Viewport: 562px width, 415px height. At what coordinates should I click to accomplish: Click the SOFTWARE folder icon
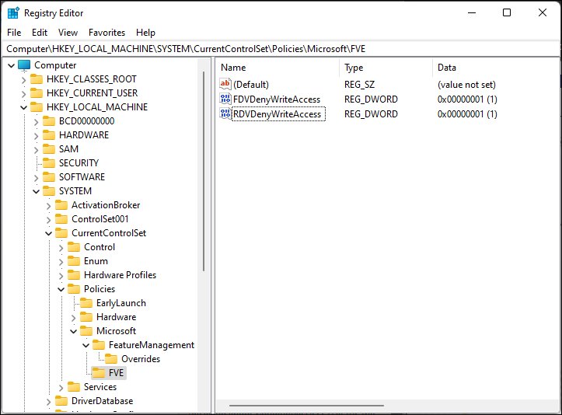coord(49,176)
